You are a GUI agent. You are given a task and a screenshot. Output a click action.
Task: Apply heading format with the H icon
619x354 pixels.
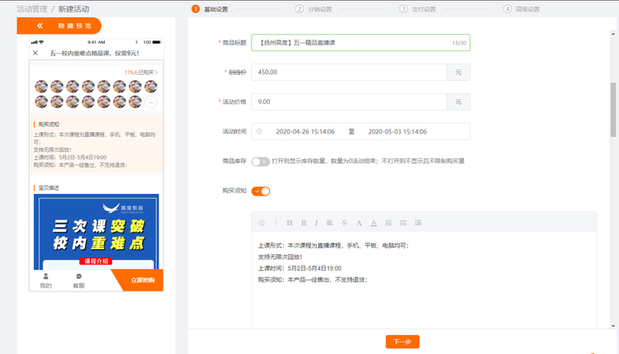tap(290, 223)
